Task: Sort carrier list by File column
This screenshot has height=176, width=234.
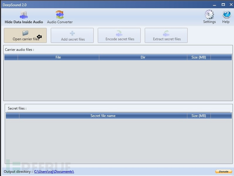Action: [x=58, y=57]
